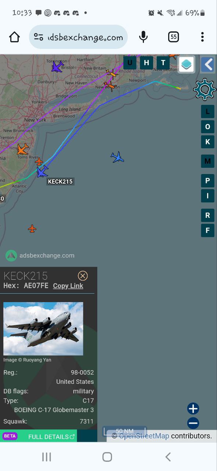The image size is (217, 471).
Task: Click the Copy Link hyperlink
Action: coord(68,286)
